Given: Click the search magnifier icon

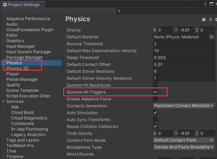Looking at the screenshot, I should 119,11.
